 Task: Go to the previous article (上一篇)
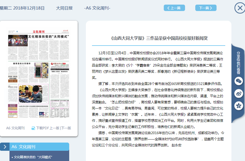(174, 8)
